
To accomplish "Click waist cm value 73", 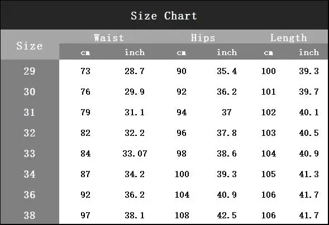I will (85, 71).
